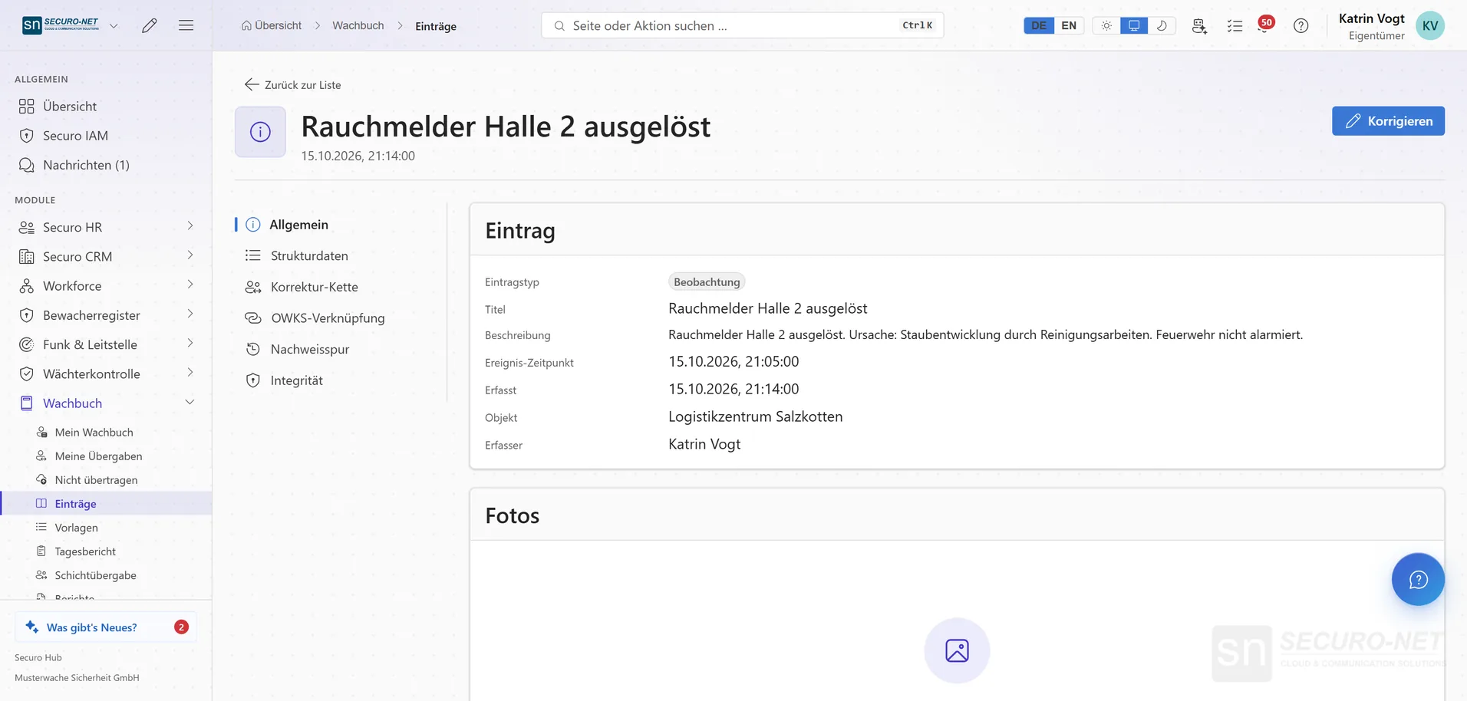
Task: Switch language to DE
Action: coord(1039,25)
